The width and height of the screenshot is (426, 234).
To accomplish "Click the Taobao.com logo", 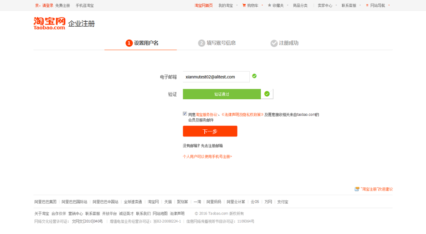I will click(50, 24).
